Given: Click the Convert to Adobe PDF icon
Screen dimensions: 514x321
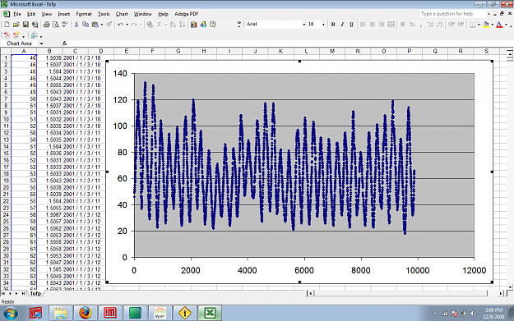Looking at the screenshot, I should pyautogui.click(x=7, y=35).
